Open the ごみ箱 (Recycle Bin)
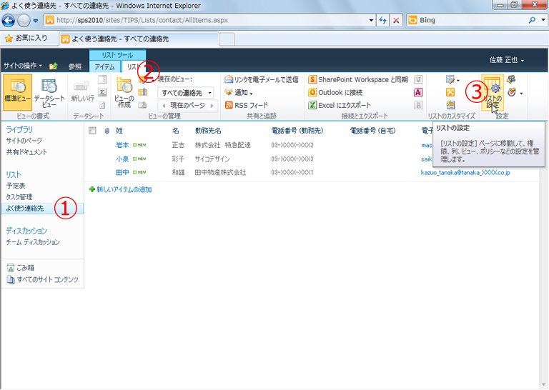Image resolution: width=549 pixels, height=390 pixels. click(x=20, y=268)
